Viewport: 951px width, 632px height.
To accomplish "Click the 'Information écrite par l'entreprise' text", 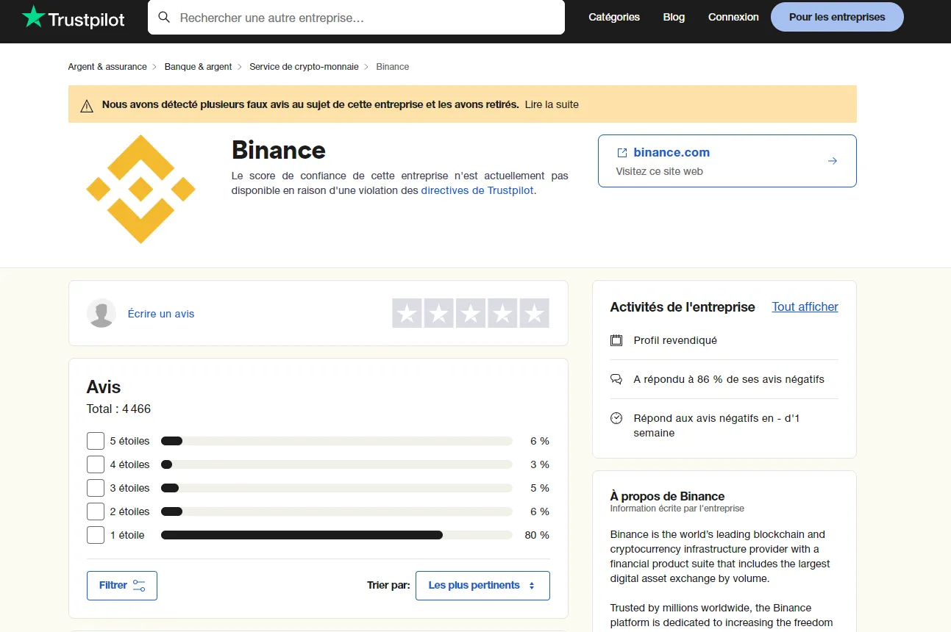I will (677, 509).
